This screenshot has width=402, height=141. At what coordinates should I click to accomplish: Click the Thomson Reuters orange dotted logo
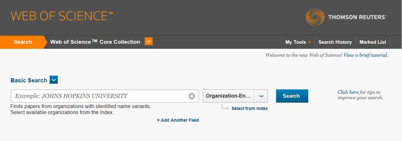[315, 17]
